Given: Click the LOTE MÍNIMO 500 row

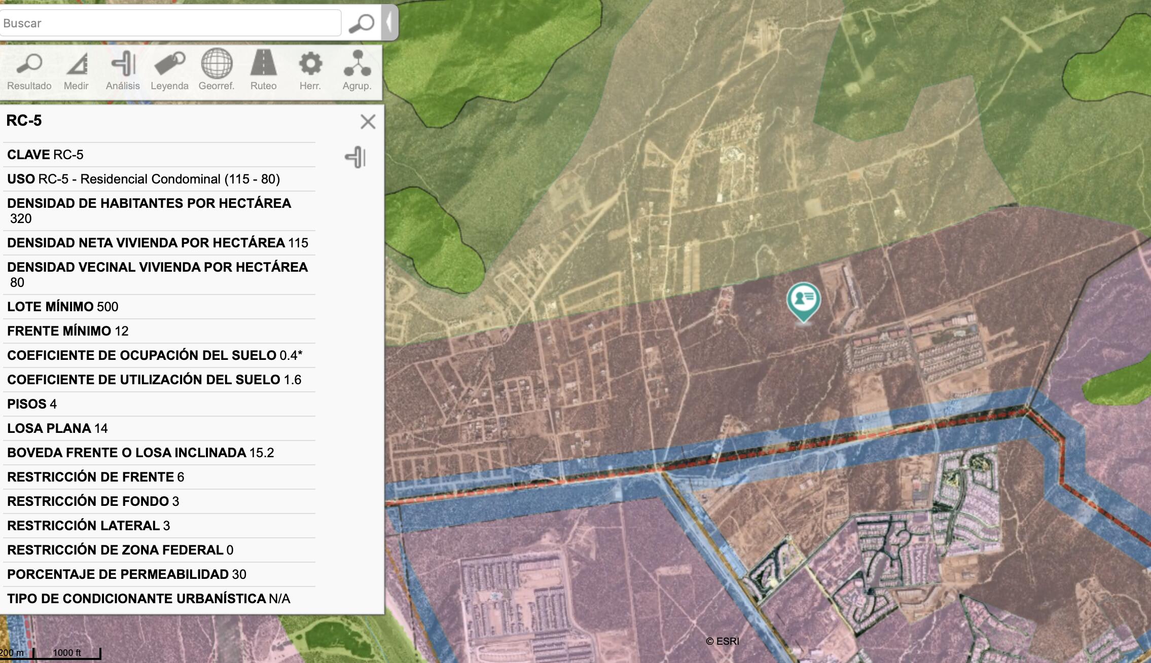Looking at the screenshot, I should point(159,307).
